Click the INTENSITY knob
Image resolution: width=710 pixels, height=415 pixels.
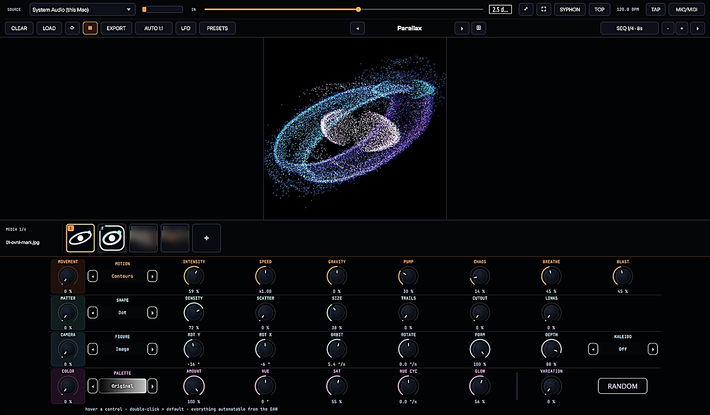[194, 276]
